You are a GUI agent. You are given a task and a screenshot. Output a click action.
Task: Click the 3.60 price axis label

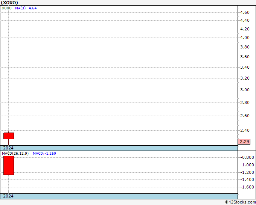point(245,57)
